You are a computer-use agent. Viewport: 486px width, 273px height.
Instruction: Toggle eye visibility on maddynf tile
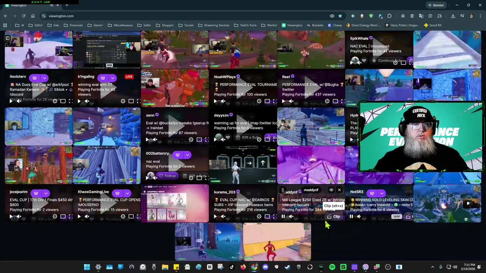(x=331, y=190)
